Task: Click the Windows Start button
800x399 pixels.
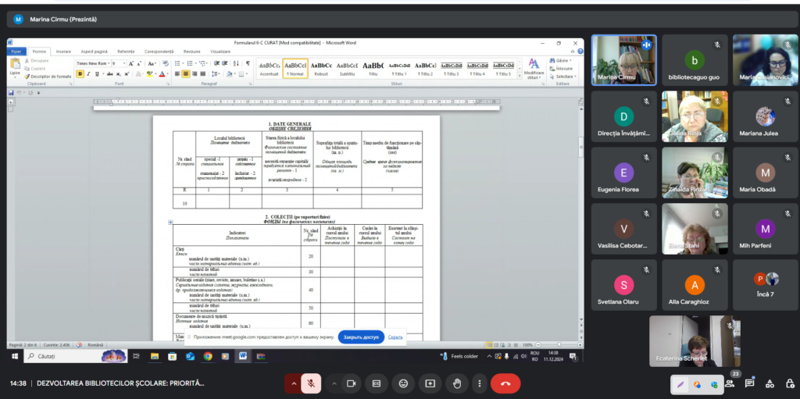Action: (15, 356)
